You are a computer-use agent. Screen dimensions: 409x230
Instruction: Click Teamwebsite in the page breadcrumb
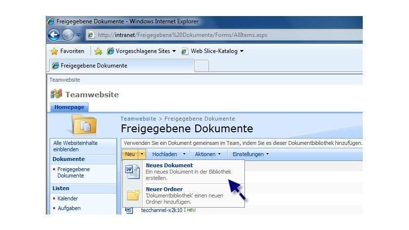coord(138,119)
